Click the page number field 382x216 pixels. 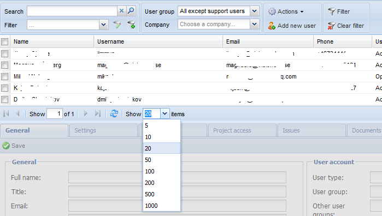click(55, 113)
